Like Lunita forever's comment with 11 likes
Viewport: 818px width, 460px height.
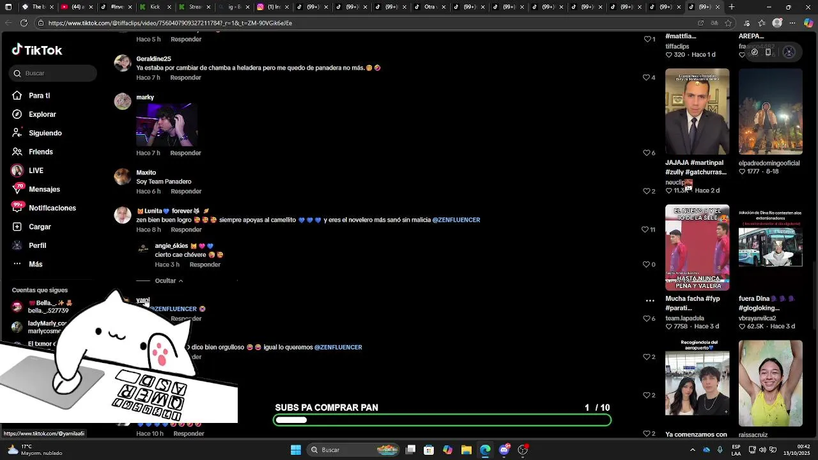pos(645,229)
